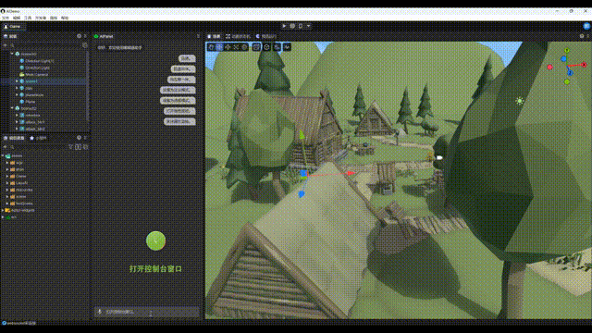The height and width of the screenshot is (333, 592).
Task: Click the green voice microphone circle
Action: pos(155,240)
